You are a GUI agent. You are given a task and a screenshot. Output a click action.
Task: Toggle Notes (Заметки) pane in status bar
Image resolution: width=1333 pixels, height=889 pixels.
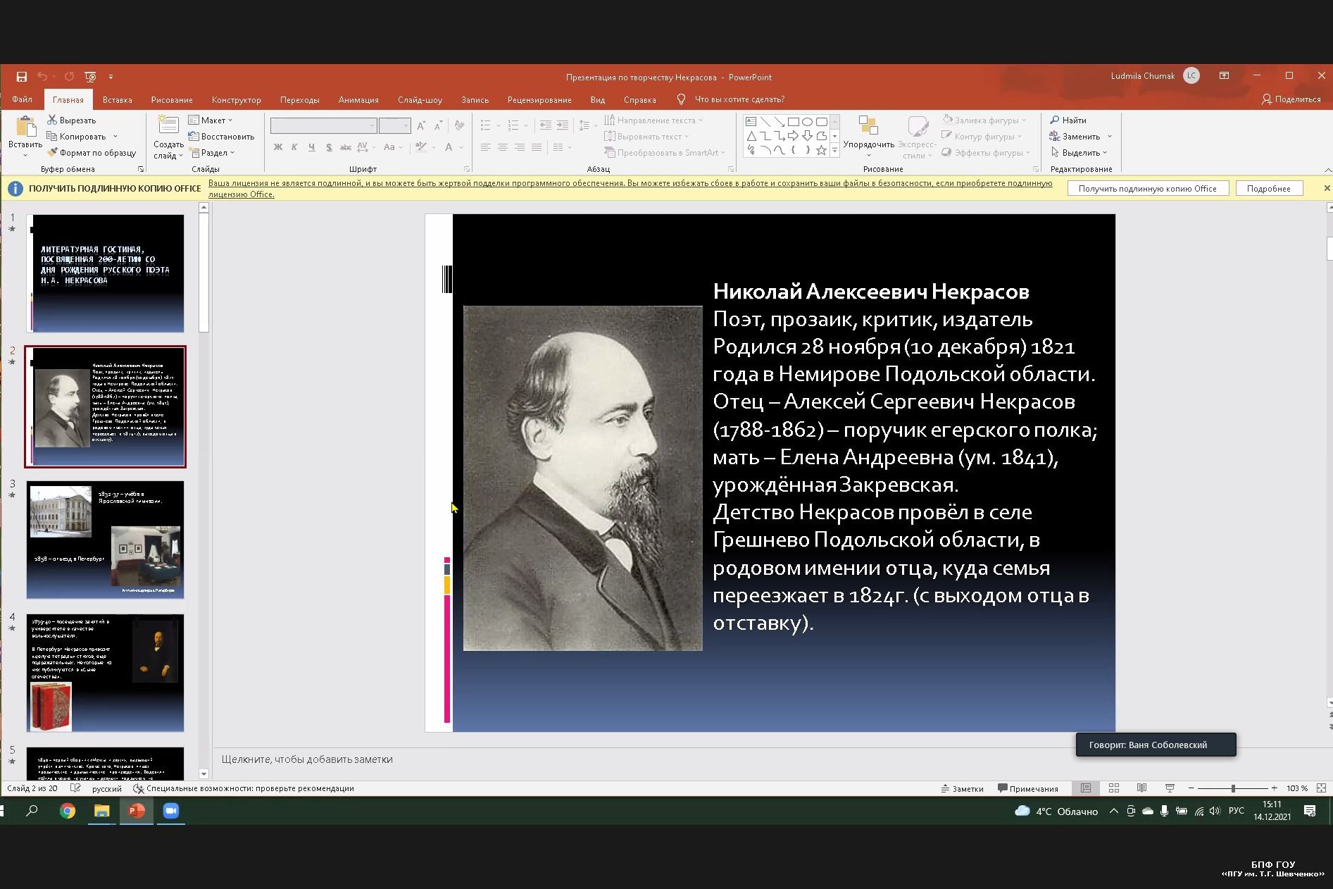962,788
